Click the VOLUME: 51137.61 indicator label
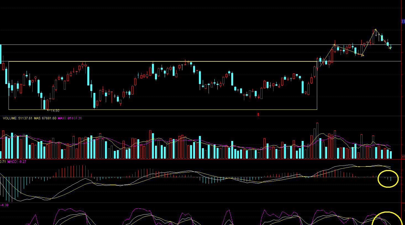The height and width of the screenshot is (225, 405). tap(18, 118)
